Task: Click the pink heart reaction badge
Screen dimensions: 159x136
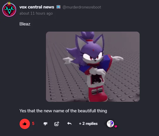Action: point(116,126)
